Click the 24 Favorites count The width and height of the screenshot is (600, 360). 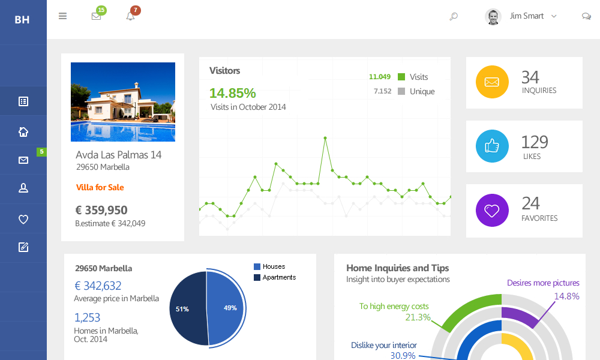tap(531, 203)
